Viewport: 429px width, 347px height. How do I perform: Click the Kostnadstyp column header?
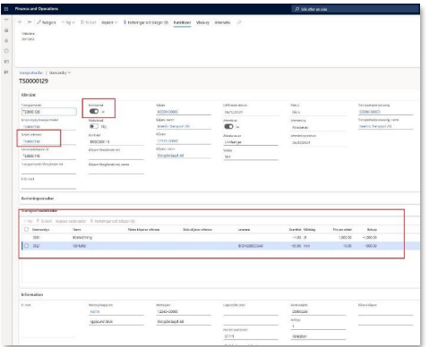coord(41,230)
